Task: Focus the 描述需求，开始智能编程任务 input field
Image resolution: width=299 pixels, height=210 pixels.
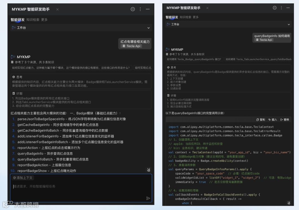Action: tap(81, 188)
